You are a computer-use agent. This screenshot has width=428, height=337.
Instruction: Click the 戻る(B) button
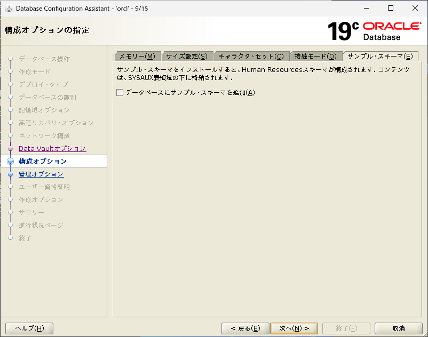[x=245, y=328]
